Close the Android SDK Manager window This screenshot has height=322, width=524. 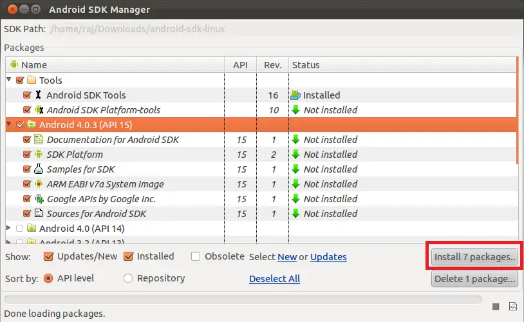(12, 10)
